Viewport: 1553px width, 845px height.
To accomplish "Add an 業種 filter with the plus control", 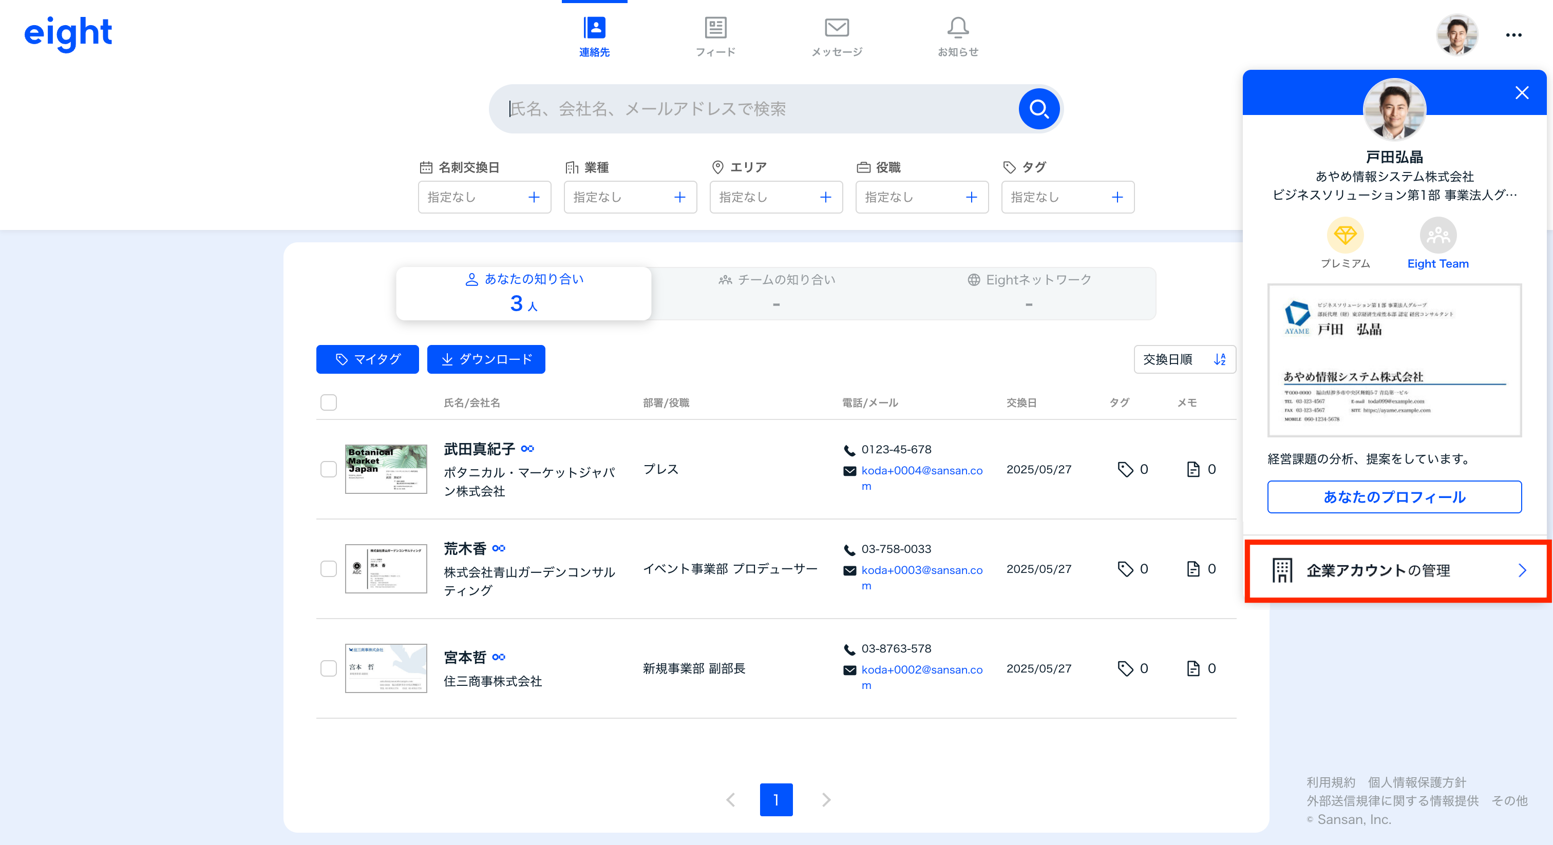I will (x=680, y=197).
